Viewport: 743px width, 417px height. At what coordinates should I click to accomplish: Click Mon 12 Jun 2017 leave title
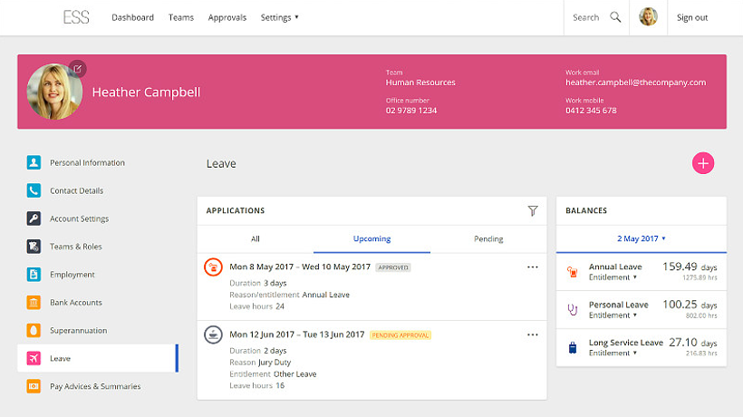(x=297, y=335)
